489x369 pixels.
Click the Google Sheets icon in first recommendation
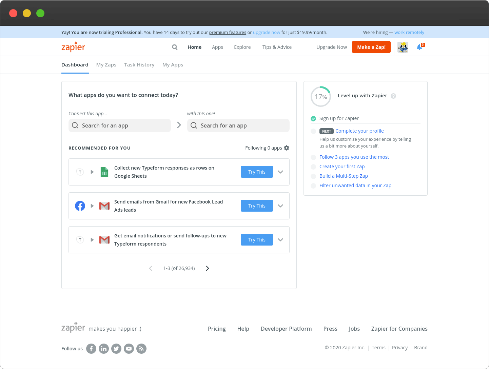click(104, 172)
